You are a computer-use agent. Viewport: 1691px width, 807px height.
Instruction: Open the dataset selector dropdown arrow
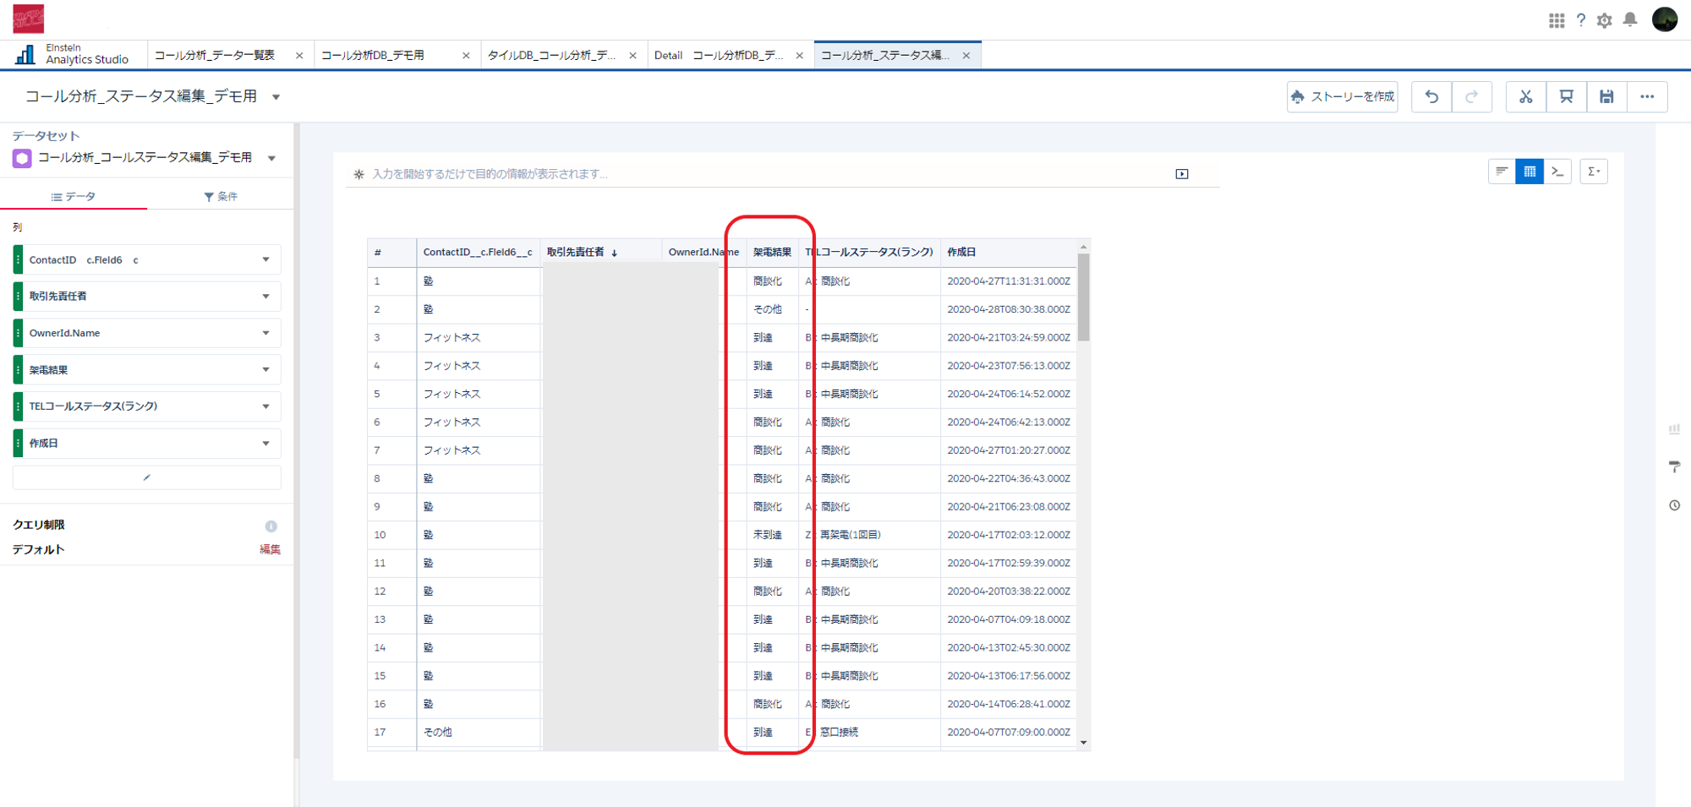271,158
